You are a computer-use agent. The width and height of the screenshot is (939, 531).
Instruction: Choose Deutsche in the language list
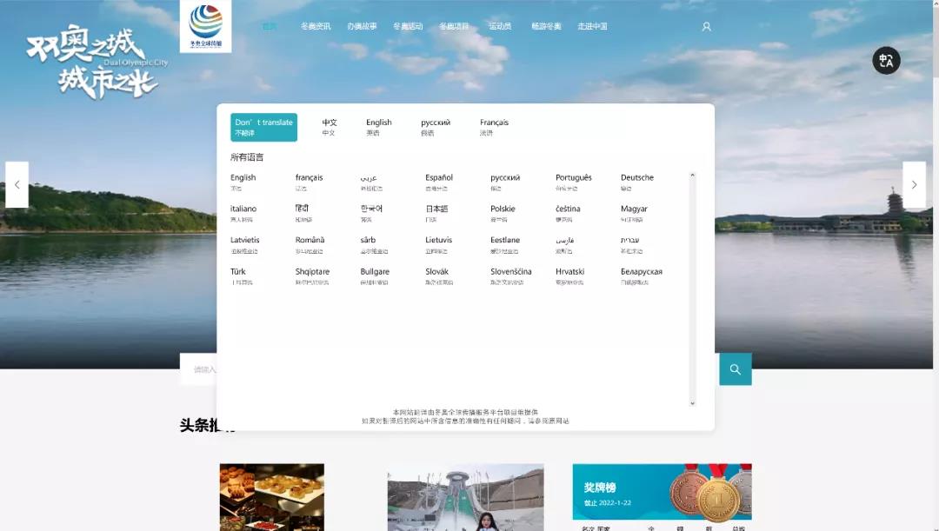tap(636, 182)
